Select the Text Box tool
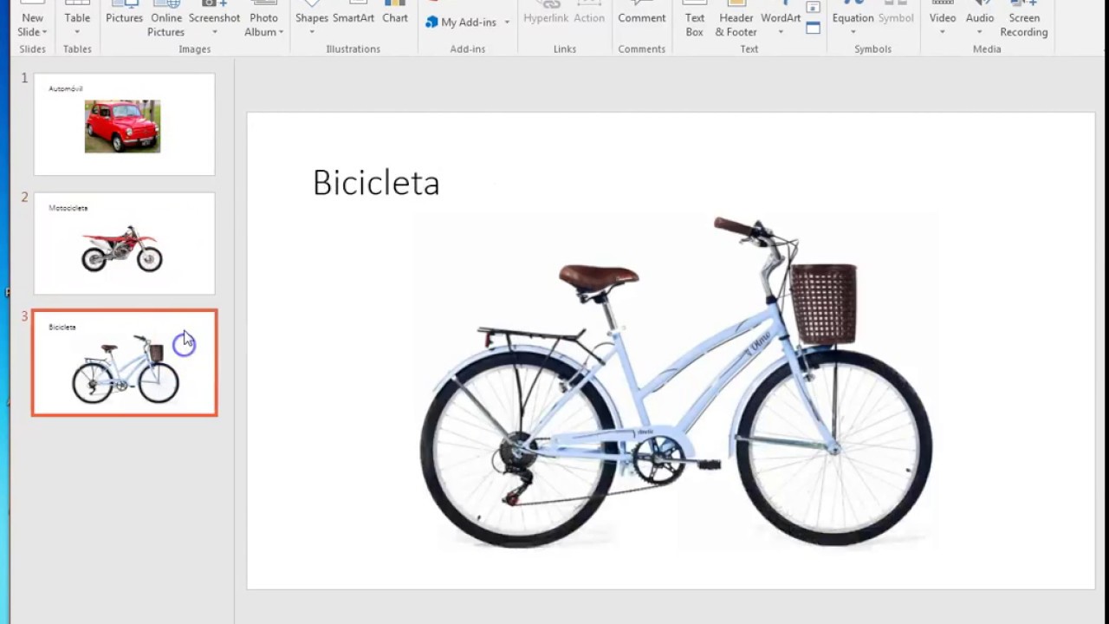The width and height of the screenshot is (1109, 624). point(695,19)
